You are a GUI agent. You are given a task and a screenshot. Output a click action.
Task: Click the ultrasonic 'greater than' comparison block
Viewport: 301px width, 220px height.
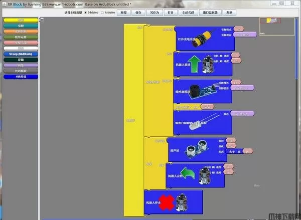(234, 151)
